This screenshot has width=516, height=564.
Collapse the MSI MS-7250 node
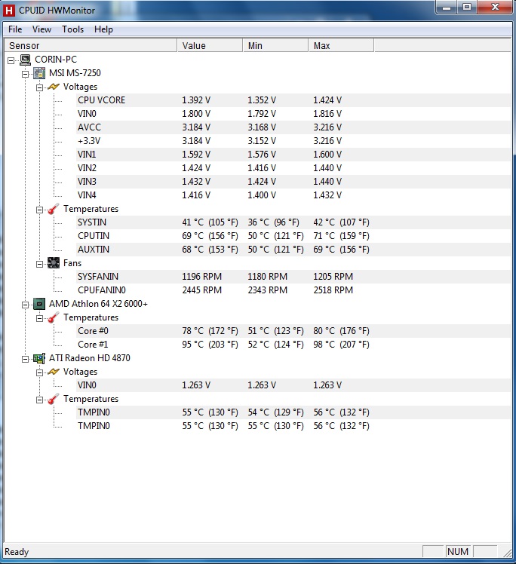[x=25, y=74]
